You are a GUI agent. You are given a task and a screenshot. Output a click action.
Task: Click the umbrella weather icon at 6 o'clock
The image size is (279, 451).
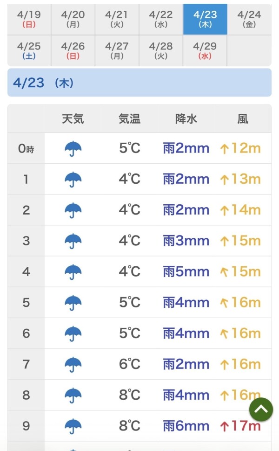pyautogui.click(x=73, y=333)
